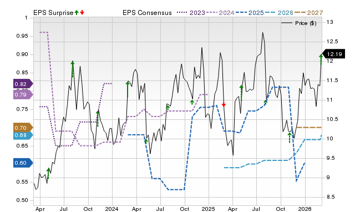Click the light blue 0.68 value tag
The image size is (355, 212).
coord(23,135)
